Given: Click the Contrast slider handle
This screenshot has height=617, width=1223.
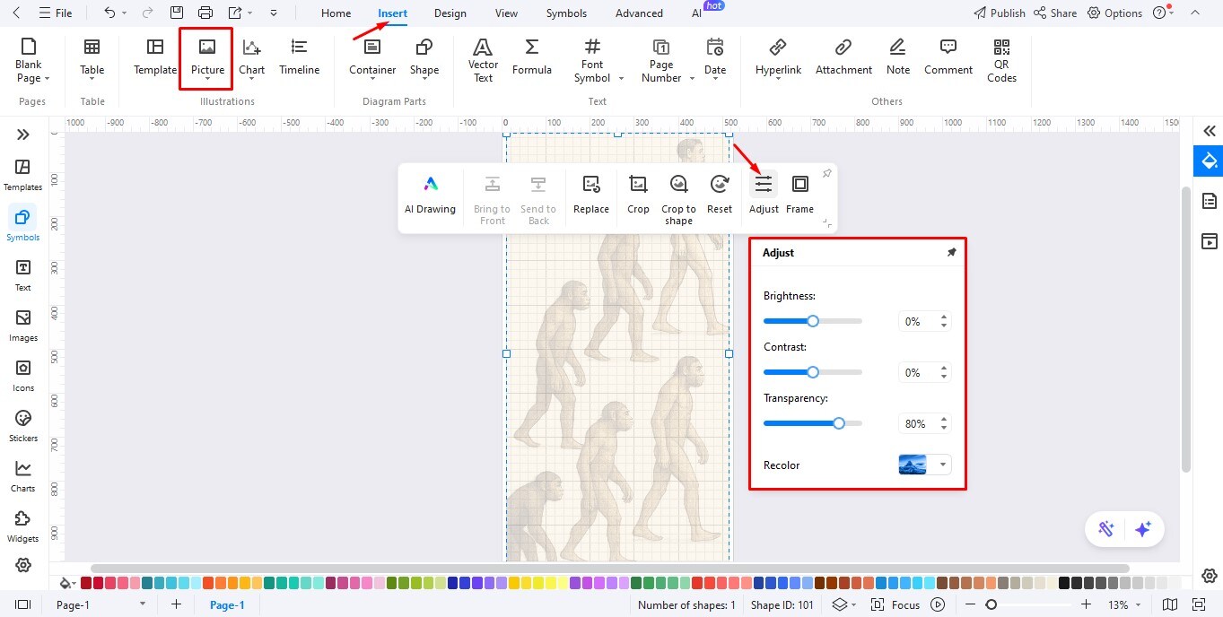Looking at the screenshot, I should pos(813,372).
